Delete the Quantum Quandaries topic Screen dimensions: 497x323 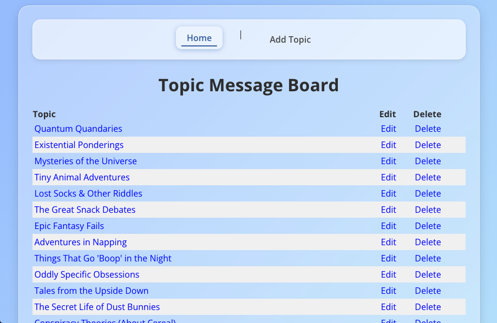click(428, 129)
